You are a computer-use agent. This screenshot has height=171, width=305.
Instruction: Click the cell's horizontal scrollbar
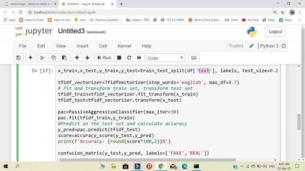click(148, 160)
